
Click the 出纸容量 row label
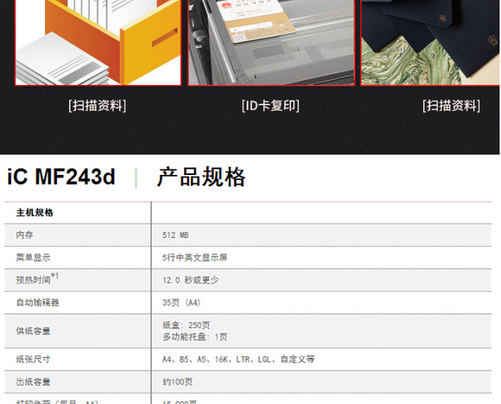[x=33, y=382]
